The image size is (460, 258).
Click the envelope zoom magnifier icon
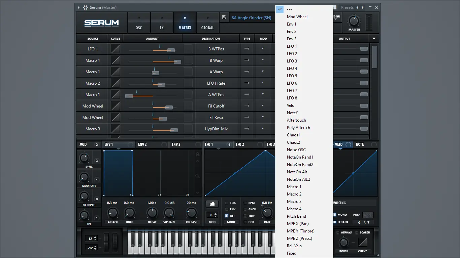[x=198, y=176]
